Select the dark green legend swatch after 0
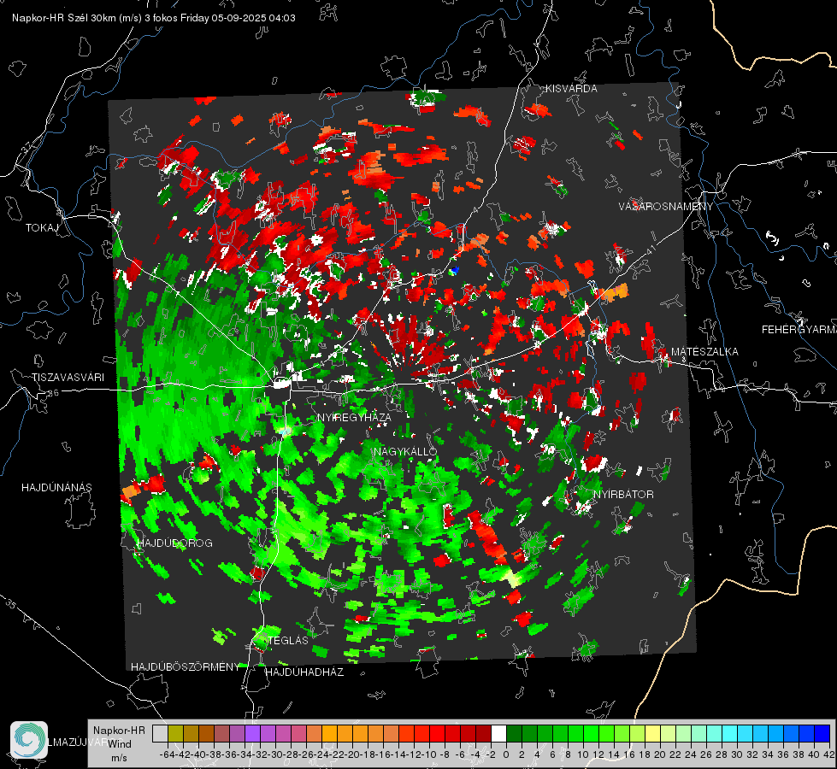This screenshot has height=769, width=837. click(514, 733)
